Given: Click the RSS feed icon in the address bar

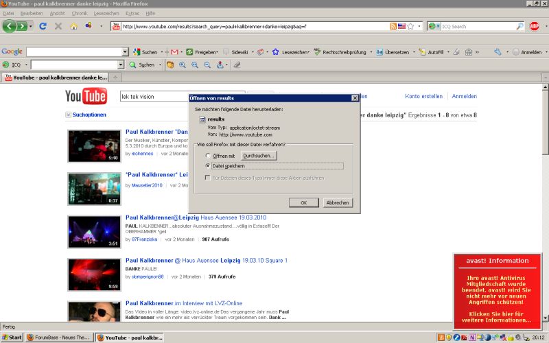Looking at the screenshot, I should tap(393, 26).
